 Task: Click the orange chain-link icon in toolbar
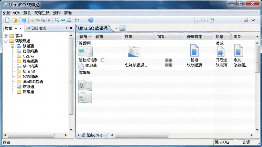point(32,20)
